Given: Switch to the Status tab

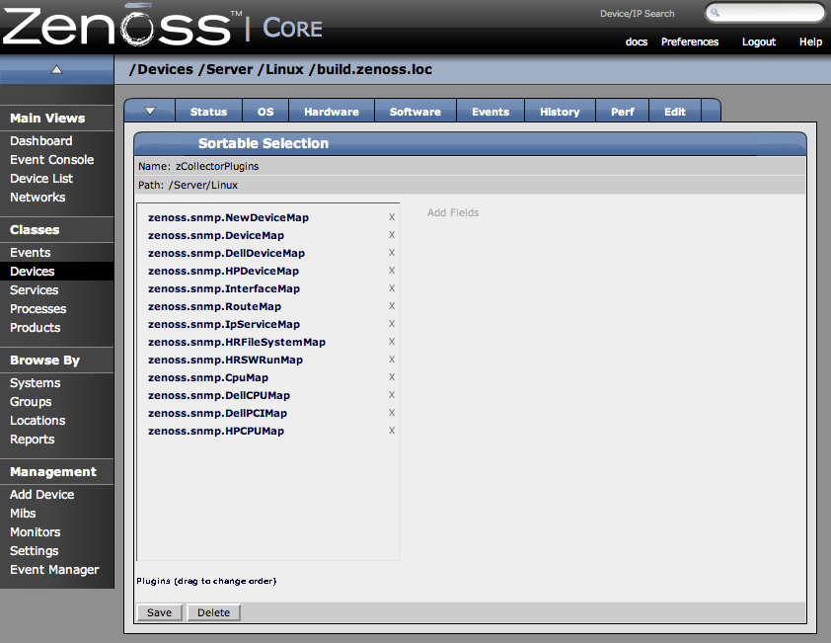Looking at the screenshot, I should [x=208, y=112].
